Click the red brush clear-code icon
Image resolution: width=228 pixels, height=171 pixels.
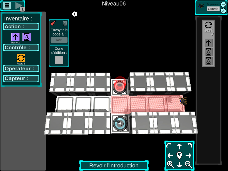[x=53, y=23]
